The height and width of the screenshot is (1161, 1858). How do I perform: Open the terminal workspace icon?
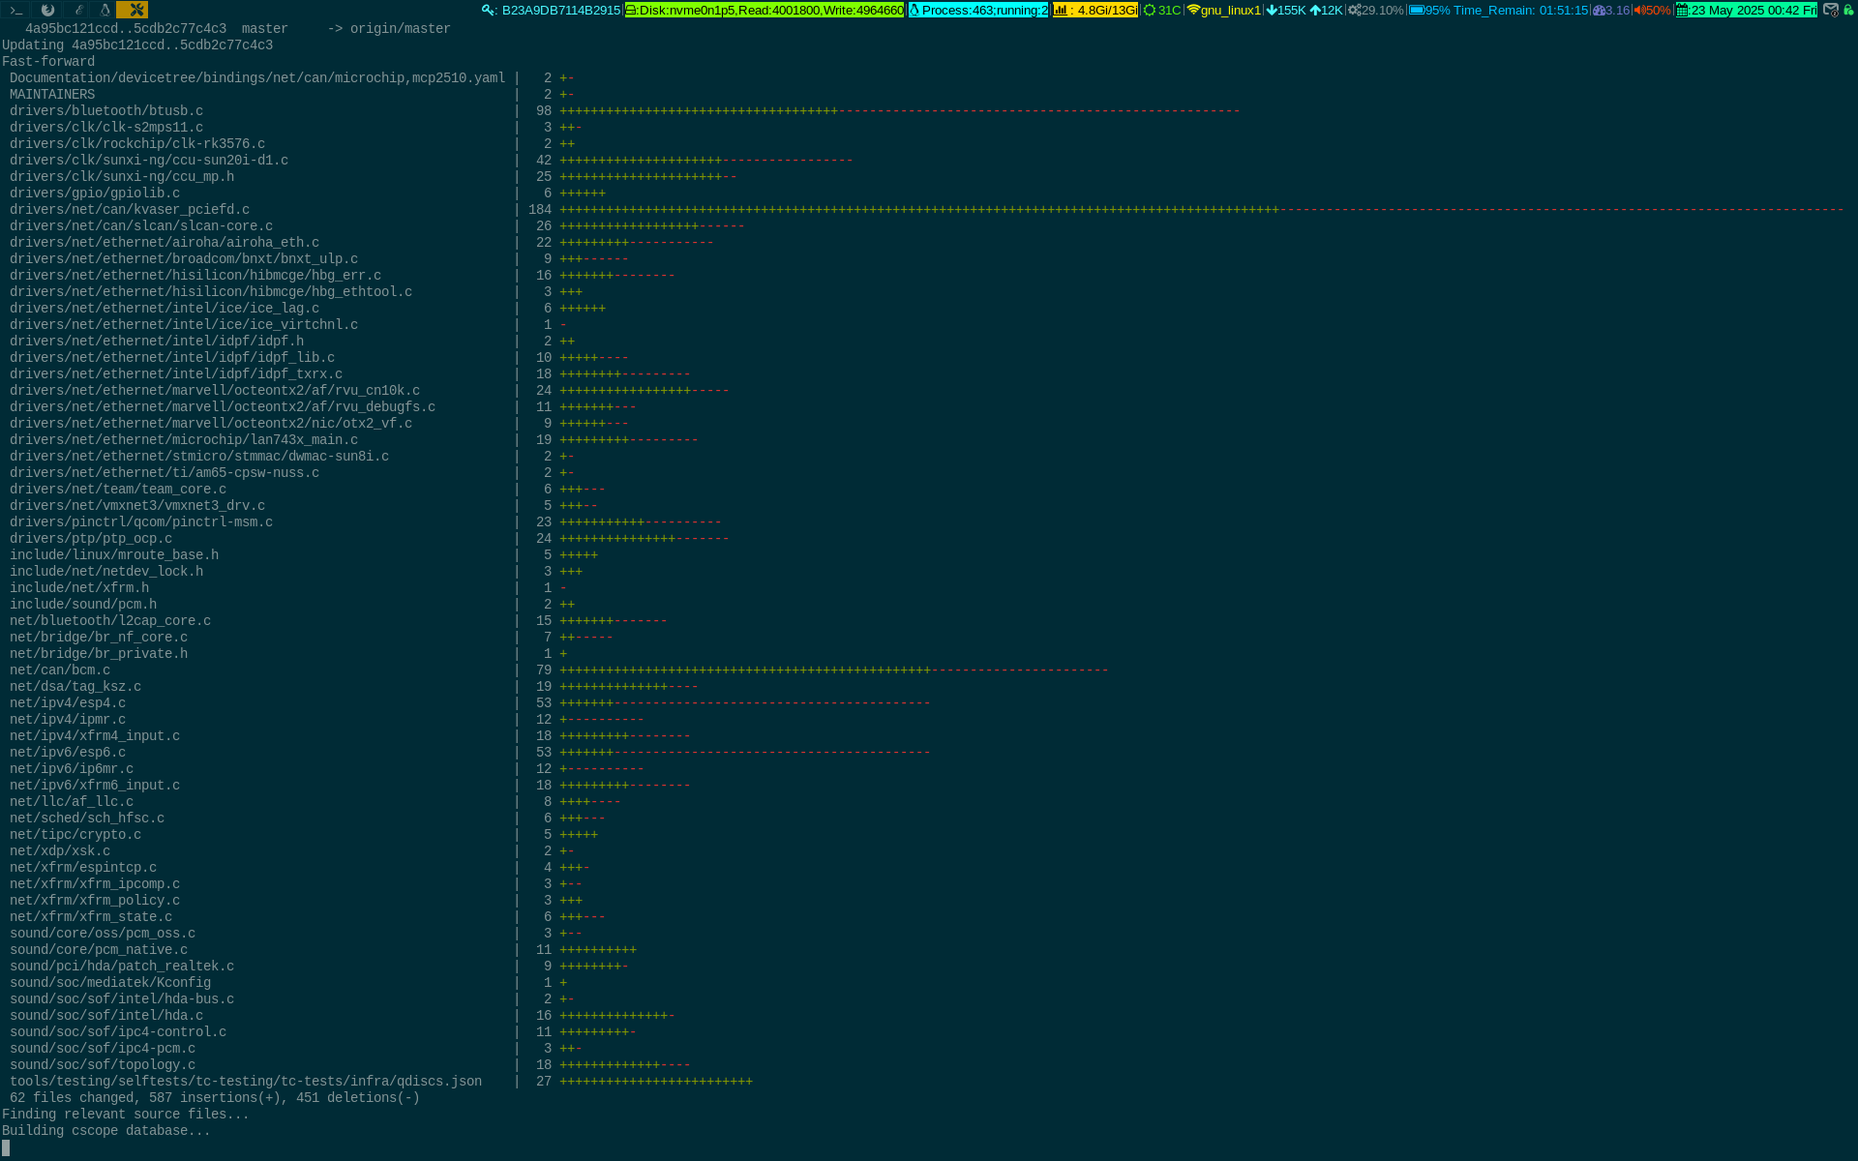[x=15, y=10]
